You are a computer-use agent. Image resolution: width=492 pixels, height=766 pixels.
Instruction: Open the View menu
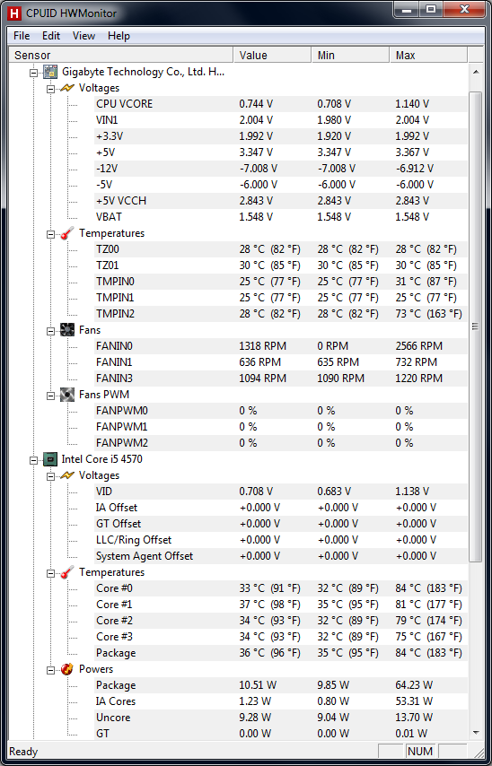tap(83, 36)
